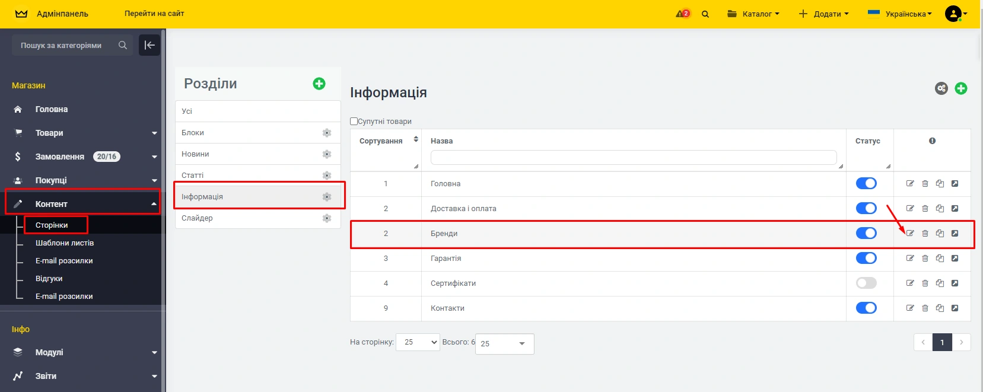983x392 pixels.
Task: Click the notifications warning icon in header
Action: [682, 14]
